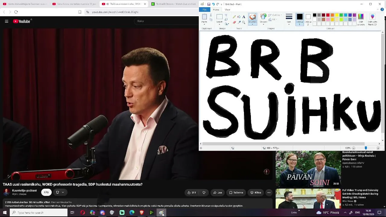
Task: Open the Trump and Zelensky video thumbnail
Action: click(308, 199)
